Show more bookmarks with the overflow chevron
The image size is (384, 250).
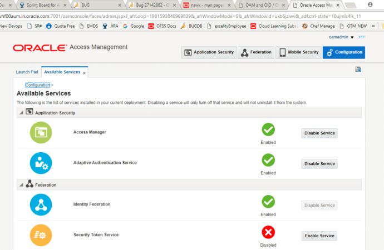click(x=373, y=26)
